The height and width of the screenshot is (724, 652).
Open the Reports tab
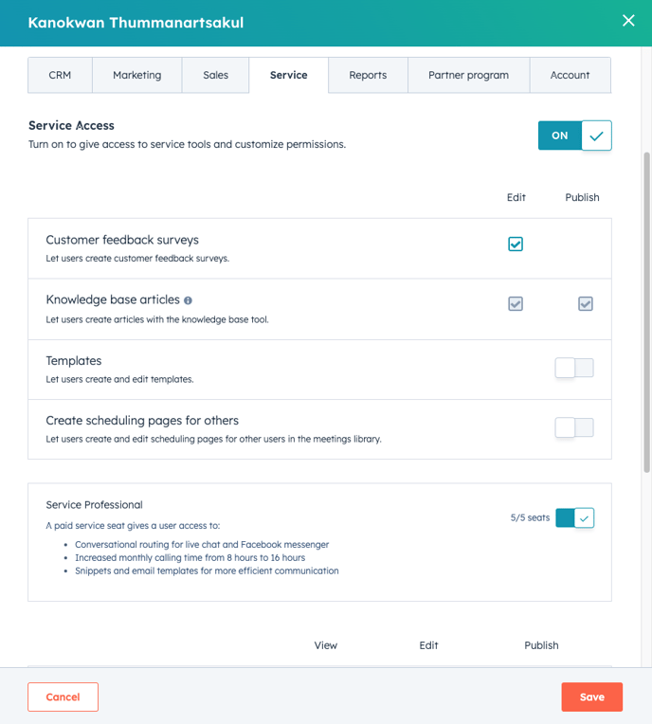(x=368, y=75)
